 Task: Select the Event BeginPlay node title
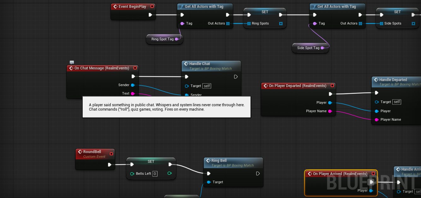pos(132,7)
